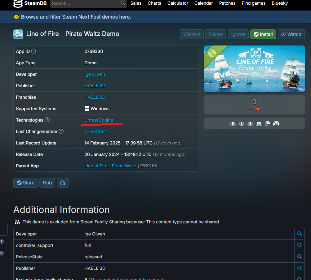Click the Line of Fire app icon beside title
Image resolution: width=311 pixels, height=280 pixels.
pos(18,34)
